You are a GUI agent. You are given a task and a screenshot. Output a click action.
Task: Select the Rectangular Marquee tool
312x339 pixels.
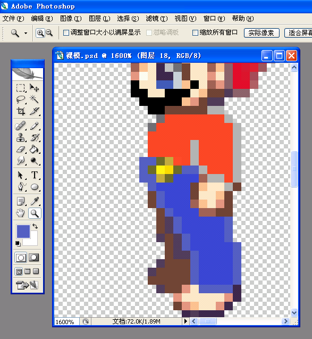coord(21,88)
